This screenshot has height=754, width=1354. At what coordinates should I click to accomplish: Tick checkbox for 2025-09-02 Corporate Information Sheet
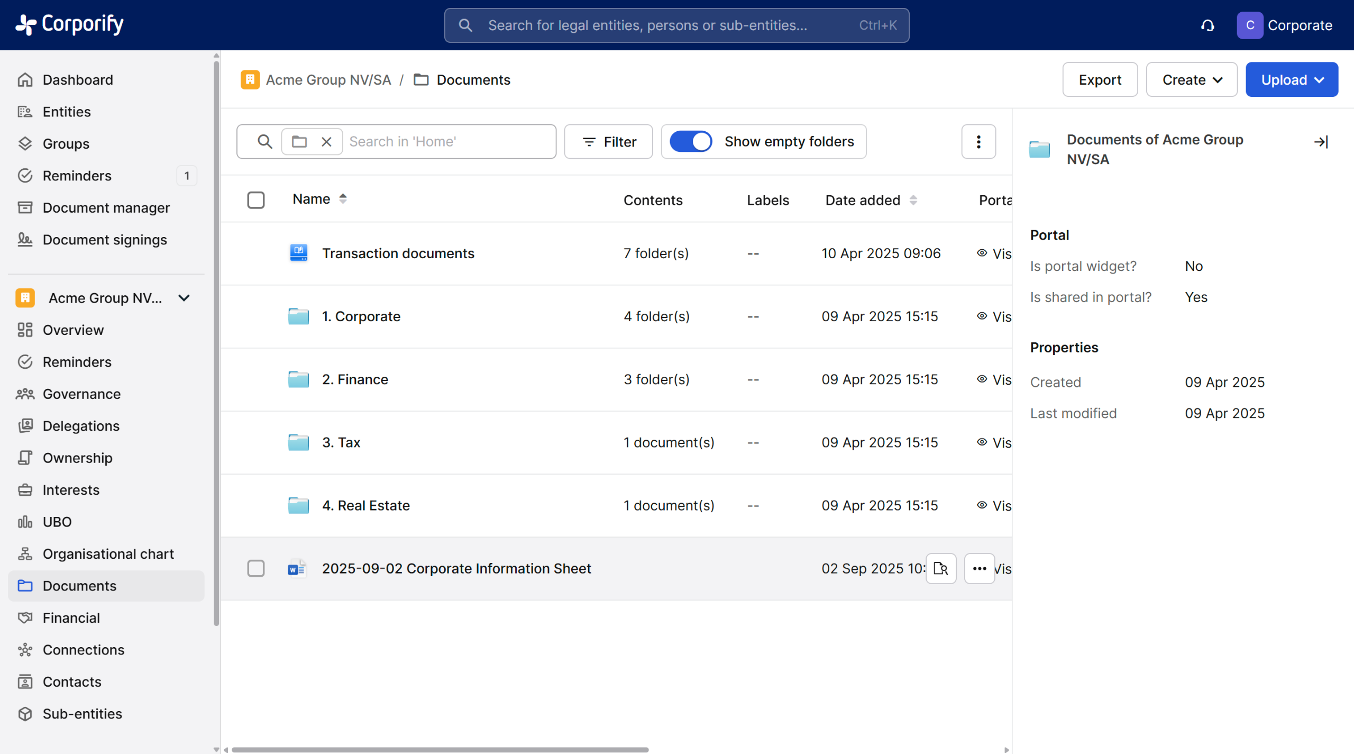(x=256, y=568)
